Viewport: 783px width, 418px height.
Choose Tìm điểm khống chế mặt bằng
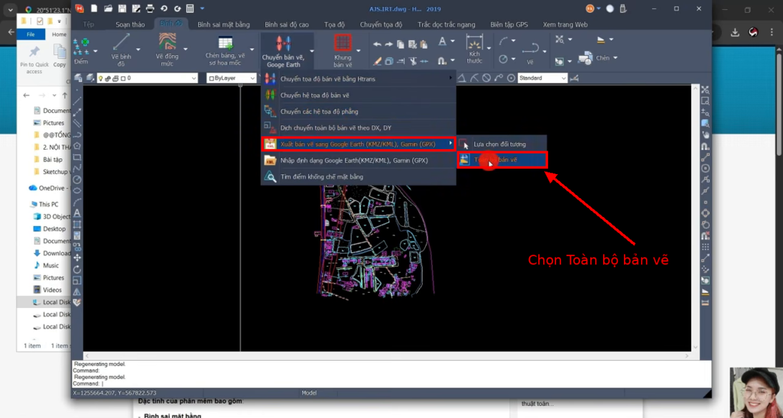tap(358, 177)
